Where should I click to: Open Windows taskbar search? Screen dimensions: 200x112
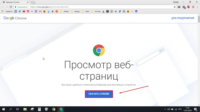click(11, 109)
